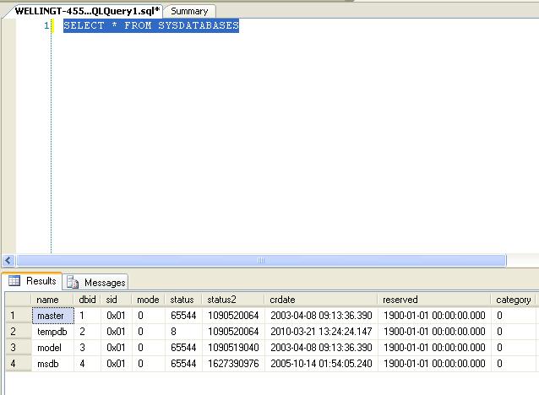
Task: Click the horizontal scrollbar thumb in editor
Action: pyautogui.click(x=260, y=261)
